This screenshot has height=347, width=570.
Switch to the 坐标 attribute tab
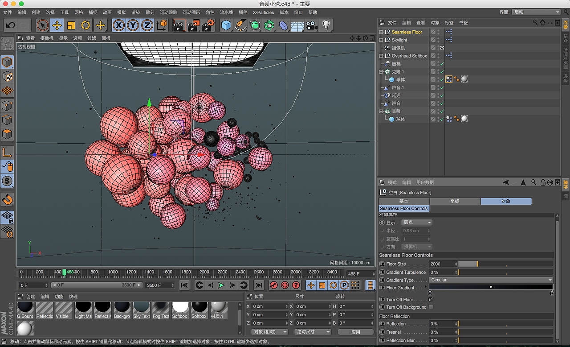(x=455, y=201)
